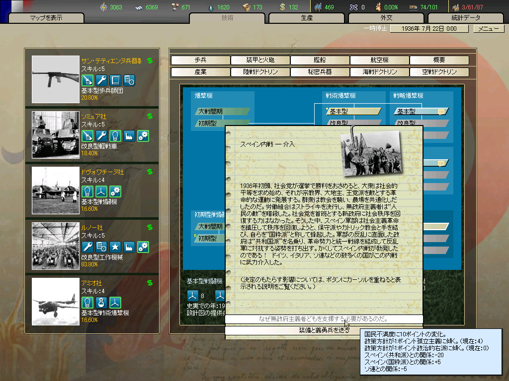This screenshot has height=381, width=509.
Task: Choose なぜ無政府主義者どもを支援する必要があるのだ option
Action: pos(324,319)
